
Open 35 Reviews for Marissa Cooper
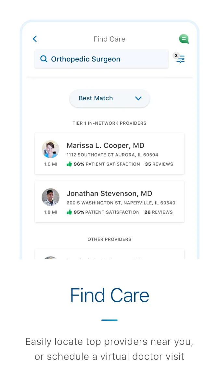tap(159, 164)
